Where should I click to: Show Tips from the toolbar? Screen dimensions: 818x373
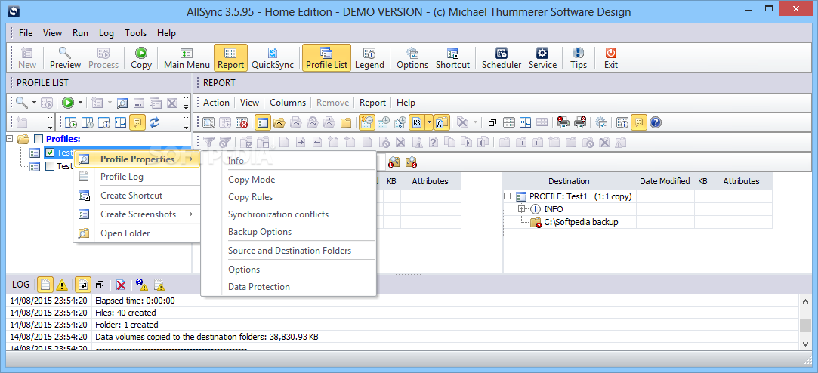(579, 58)
